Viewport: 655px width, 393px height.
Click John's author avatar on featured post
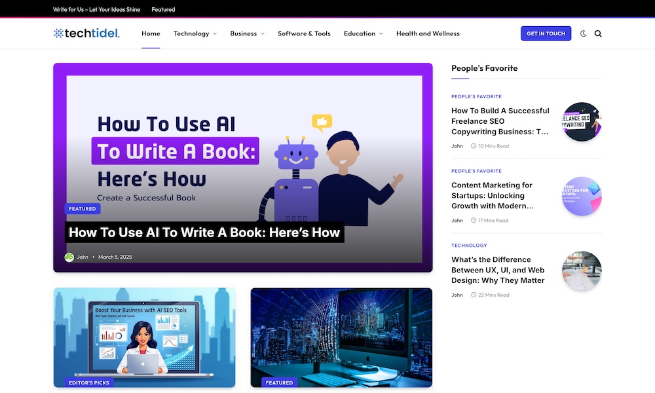coord(69,257)
